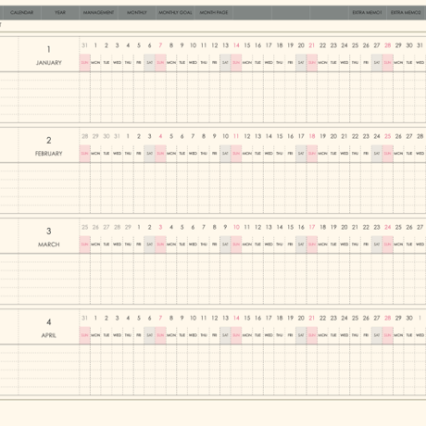Screen dimensions: 426x426
Task: Open the MONTHLY GOAL tab
Action: tap(175, 13)
